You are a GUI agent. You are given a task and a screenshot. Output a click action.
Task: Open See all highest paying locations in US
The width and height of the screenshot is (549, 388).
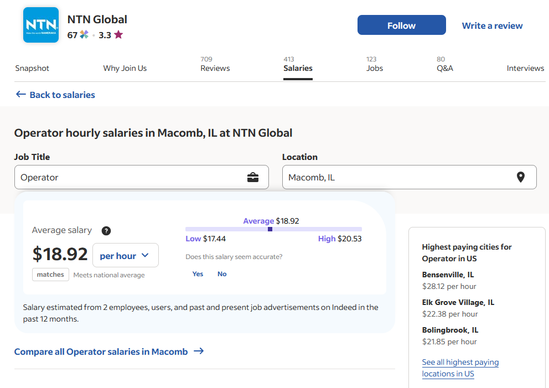(x=460, y=368)
